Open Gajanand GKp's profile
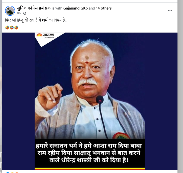Screen dimensions: 183x173 pos(75,8)
